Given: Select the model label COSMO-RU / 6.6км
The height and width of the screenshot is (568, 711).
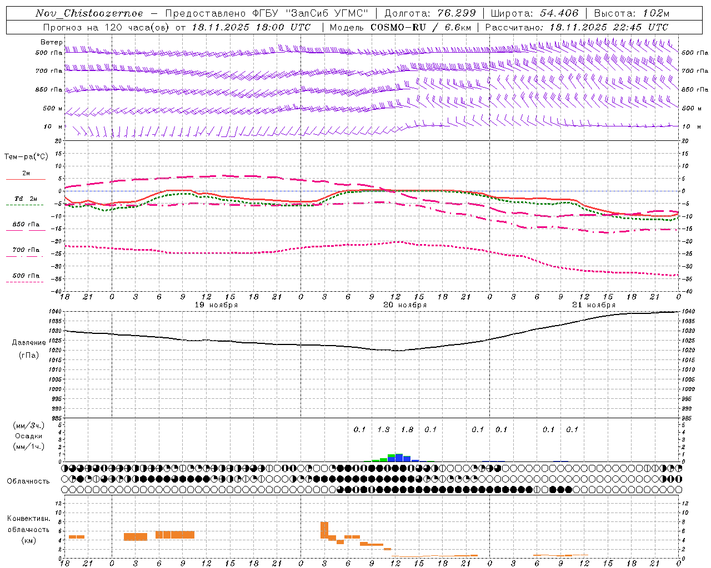Looking at the screenshot, I should coord(420,27).
